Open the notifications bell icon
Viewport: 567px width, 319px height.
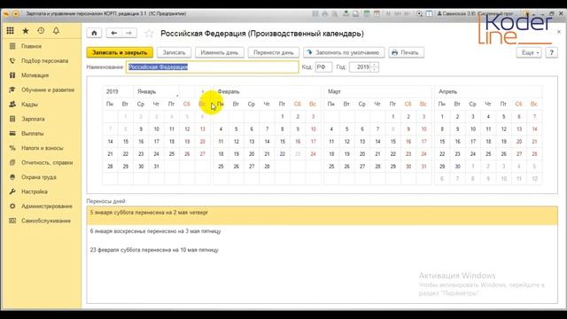[x=56, y=31]
